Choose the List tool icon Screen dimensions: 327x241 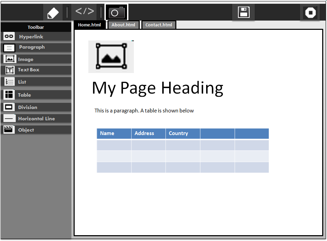click(x=9, y=82)
